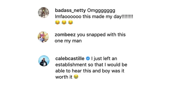Image resolution: width=172 pixels, height=96 pixels.
Task: Click the loudly crying emoji after 'worth it'
Action: [x=76, y=77]
